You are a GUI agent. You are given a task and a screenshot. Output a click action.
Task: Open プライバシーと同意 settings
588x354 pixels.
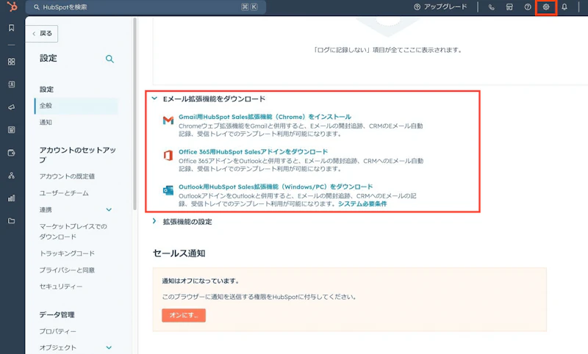(67, 270)
